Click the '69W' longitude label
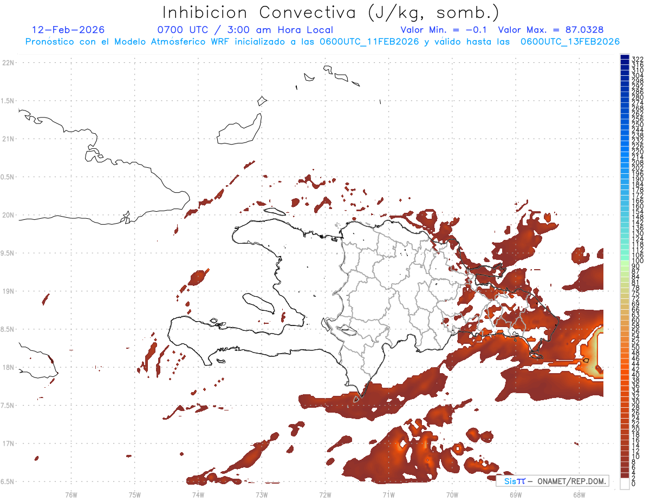The width and height of the screenshot is (650, 502). click(x=516, y=494)
